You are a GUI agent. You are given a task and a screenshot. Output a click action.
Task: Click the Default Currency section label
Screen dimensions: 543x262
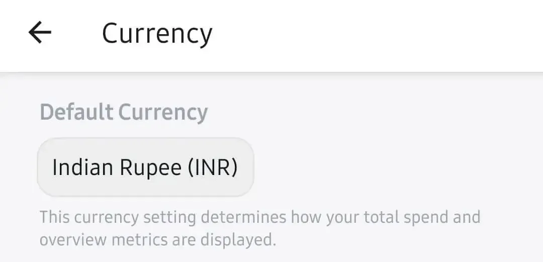(x=124, y=112)
